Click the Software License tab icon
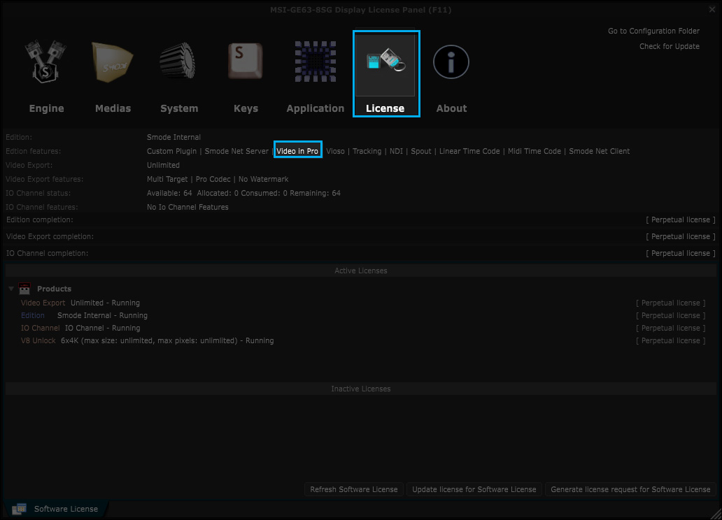Screen dimensions: 722x520 click(x=19, y=509)
